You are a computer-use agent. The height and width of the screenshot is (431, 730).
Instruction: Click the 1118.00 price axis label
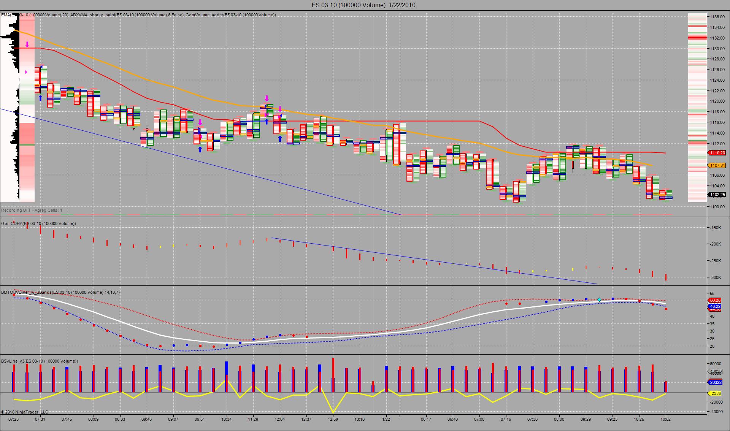click(x=717, y=112)
